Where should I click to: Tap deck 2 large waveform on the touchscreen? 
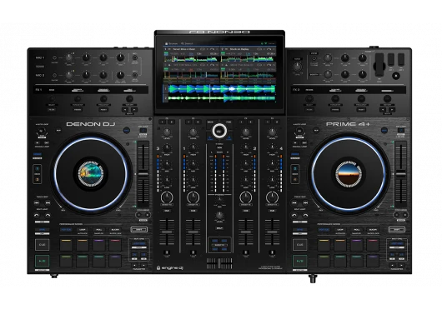click(222, 98)
